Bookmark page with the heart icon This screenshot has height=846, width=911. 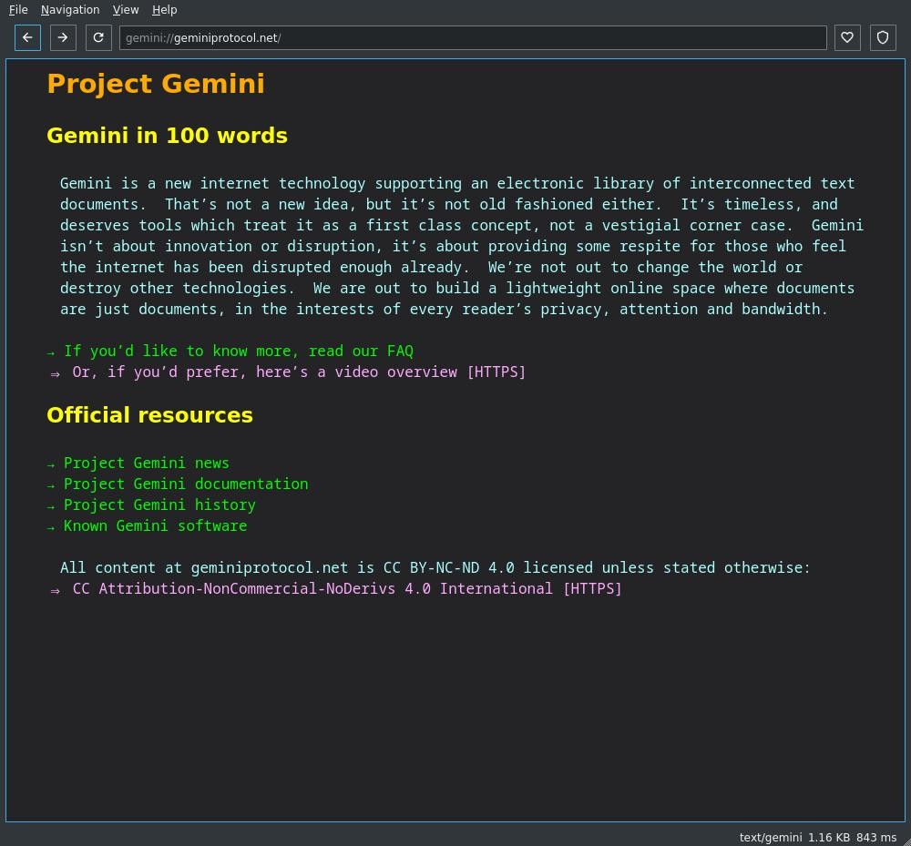(847, 37)
